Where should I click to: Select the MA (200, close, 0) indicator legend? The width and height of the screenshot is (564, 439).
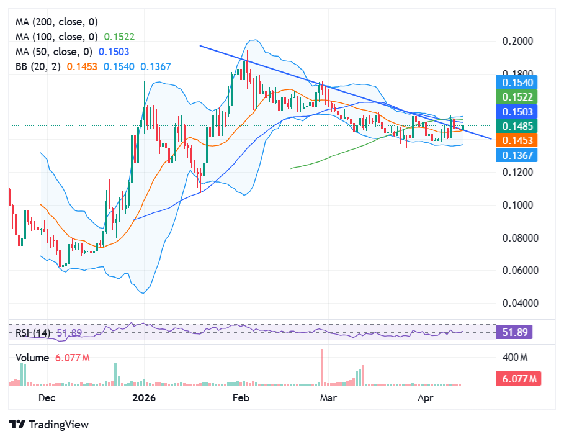tap(57, 21)
